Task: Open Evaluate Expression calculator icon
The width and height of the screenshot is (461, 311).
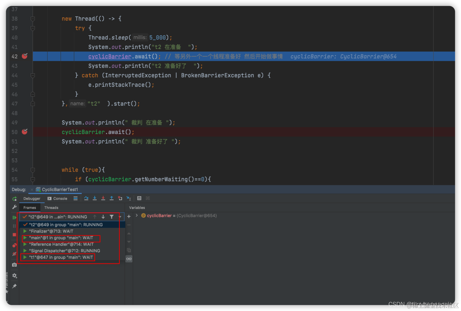Action: coord(139,198)
